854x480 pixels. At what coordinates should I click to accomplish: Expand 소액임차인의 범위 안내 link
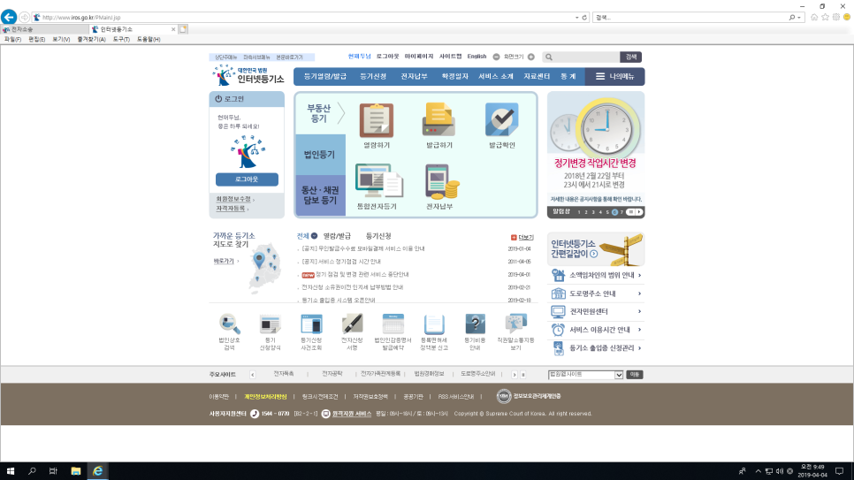point(639,275)
